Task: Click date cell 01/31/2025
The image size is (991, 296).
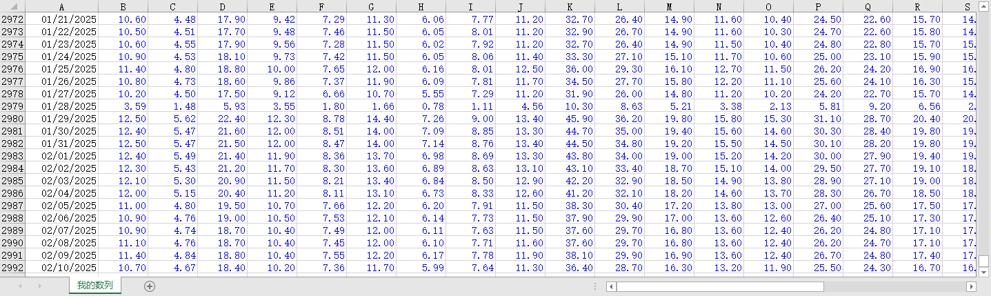Action: [x=61, y=144]
